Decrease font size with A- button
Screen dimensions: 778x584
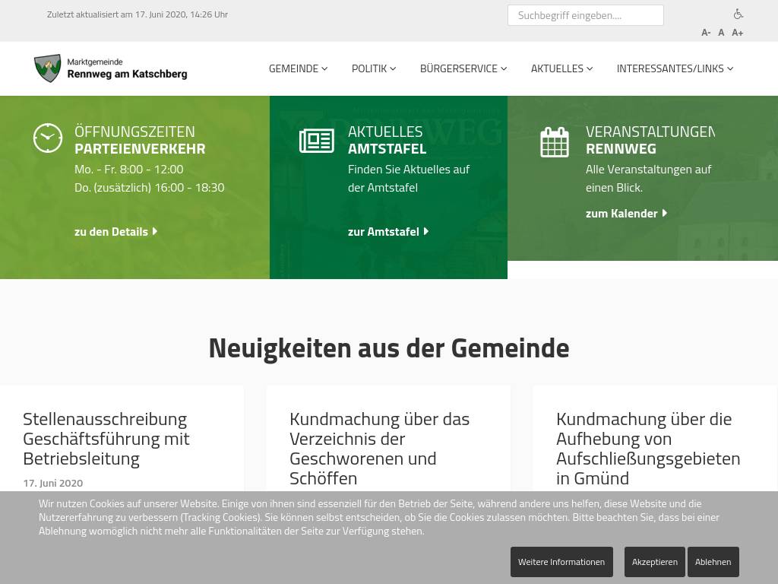pos(706,33)
